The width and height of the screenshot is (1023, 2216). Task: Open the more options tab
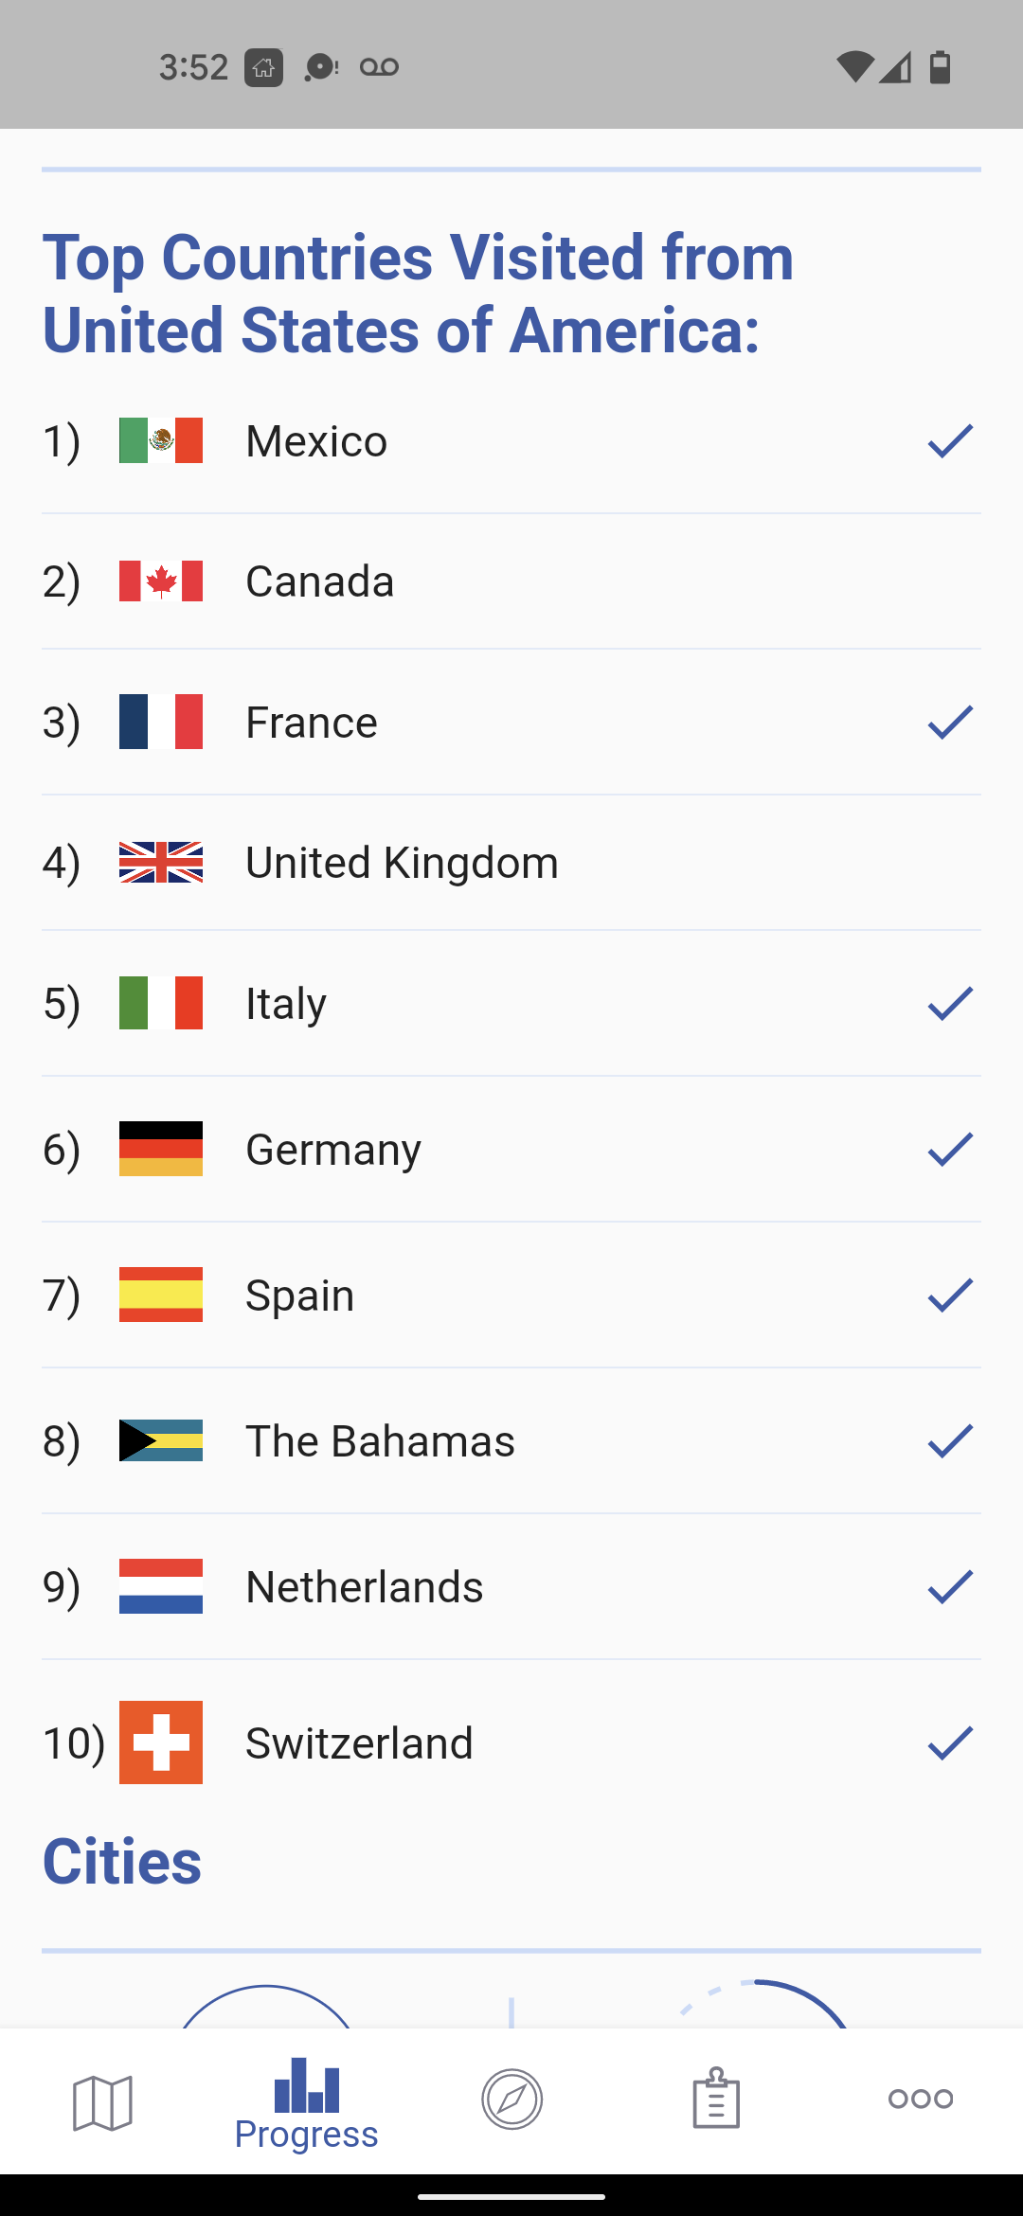pos(920,2099)
